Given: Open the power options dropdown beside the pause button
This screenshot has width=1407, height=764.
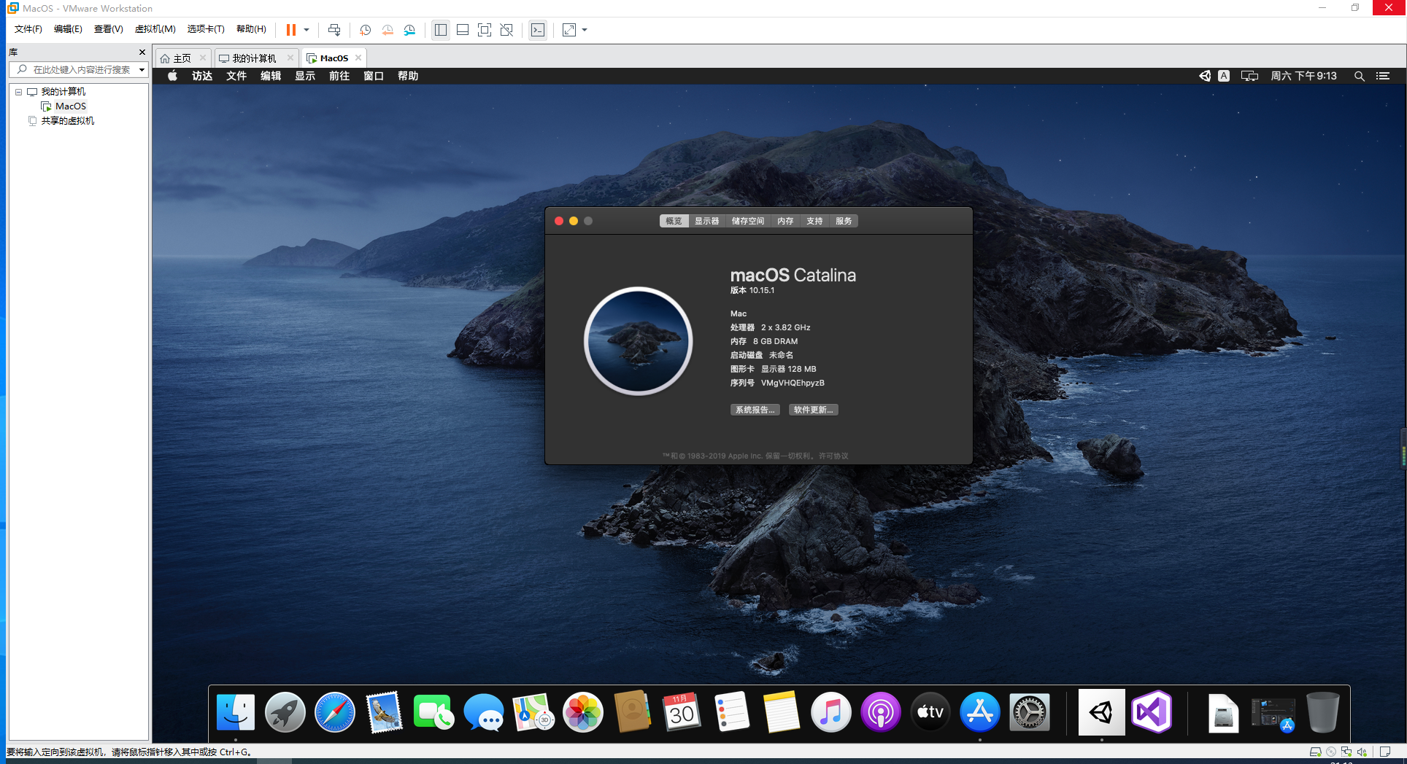Looking at the screenshot, I should tap(307, 30).
